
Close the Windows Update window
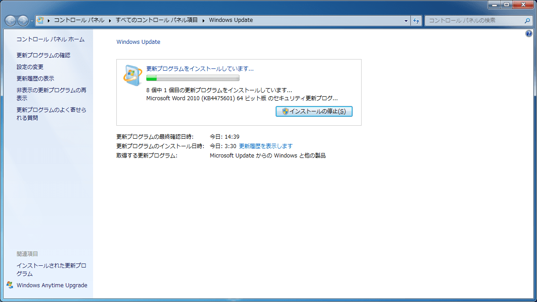(523, 4)
